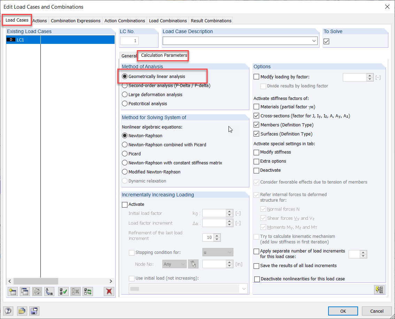Open the help dialog
Screen dimensions: 395x319
click(x=8, y=311)
